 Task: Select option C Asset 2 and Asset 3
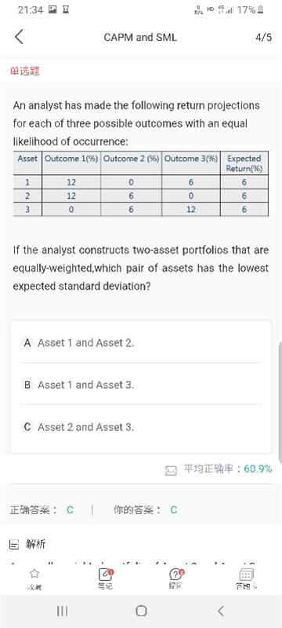point(141,427)
